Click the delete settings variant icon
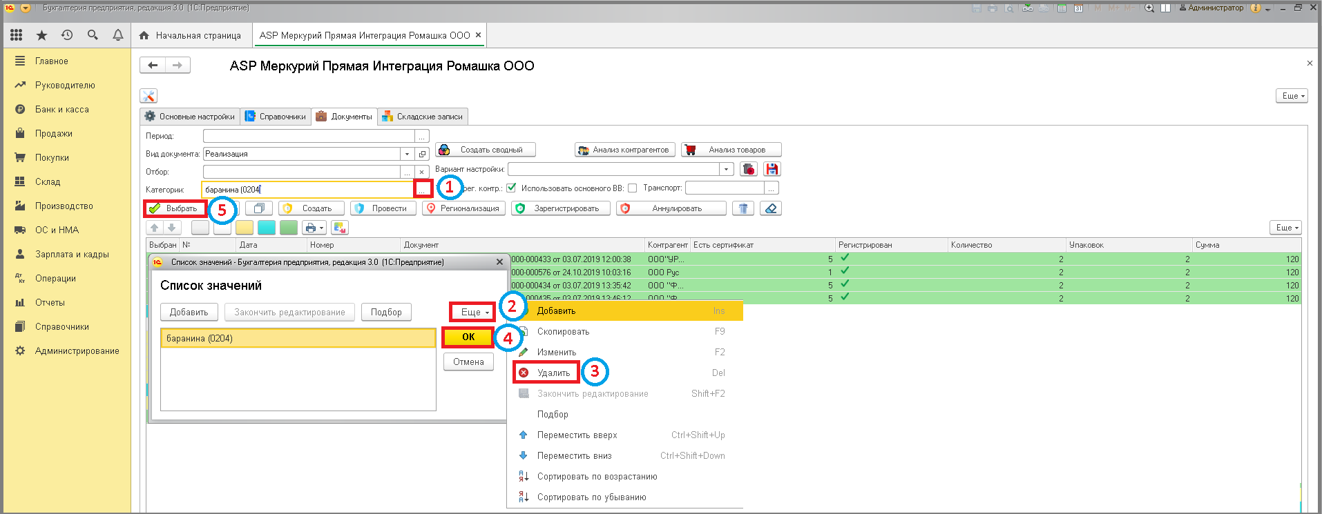1322x514 pixels. (x=749, y=169)
